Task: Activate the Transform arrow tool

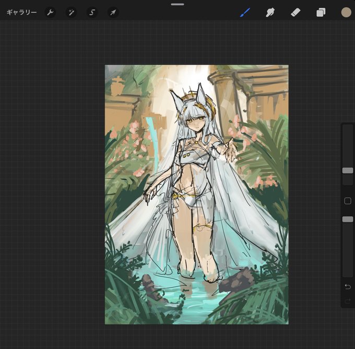Action: tap(113, 12)
